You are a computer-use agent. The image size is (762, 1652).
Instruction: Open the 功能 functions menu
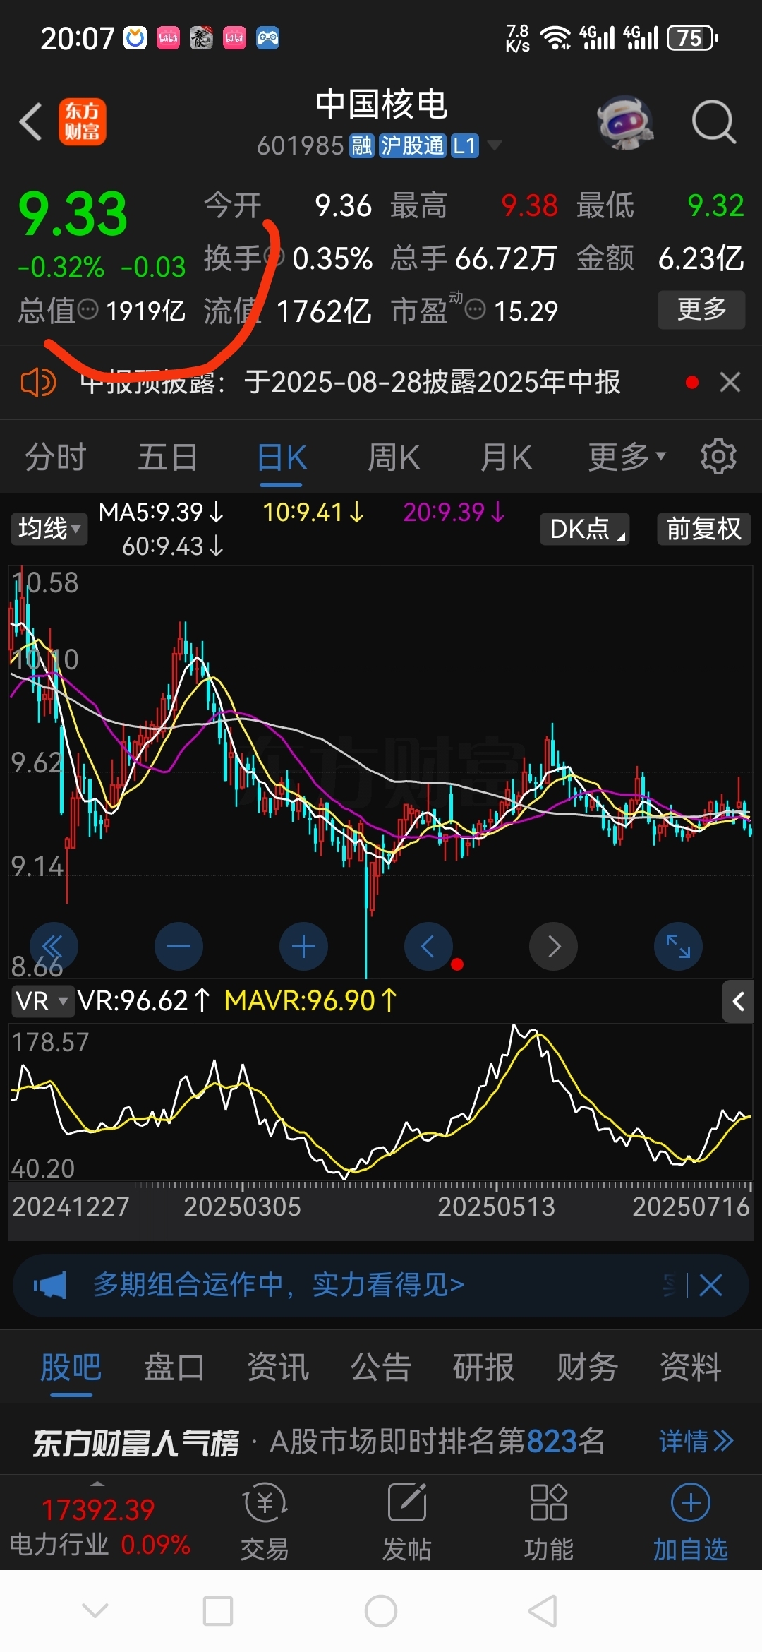pyautogui.click(x=549, y=1521)
